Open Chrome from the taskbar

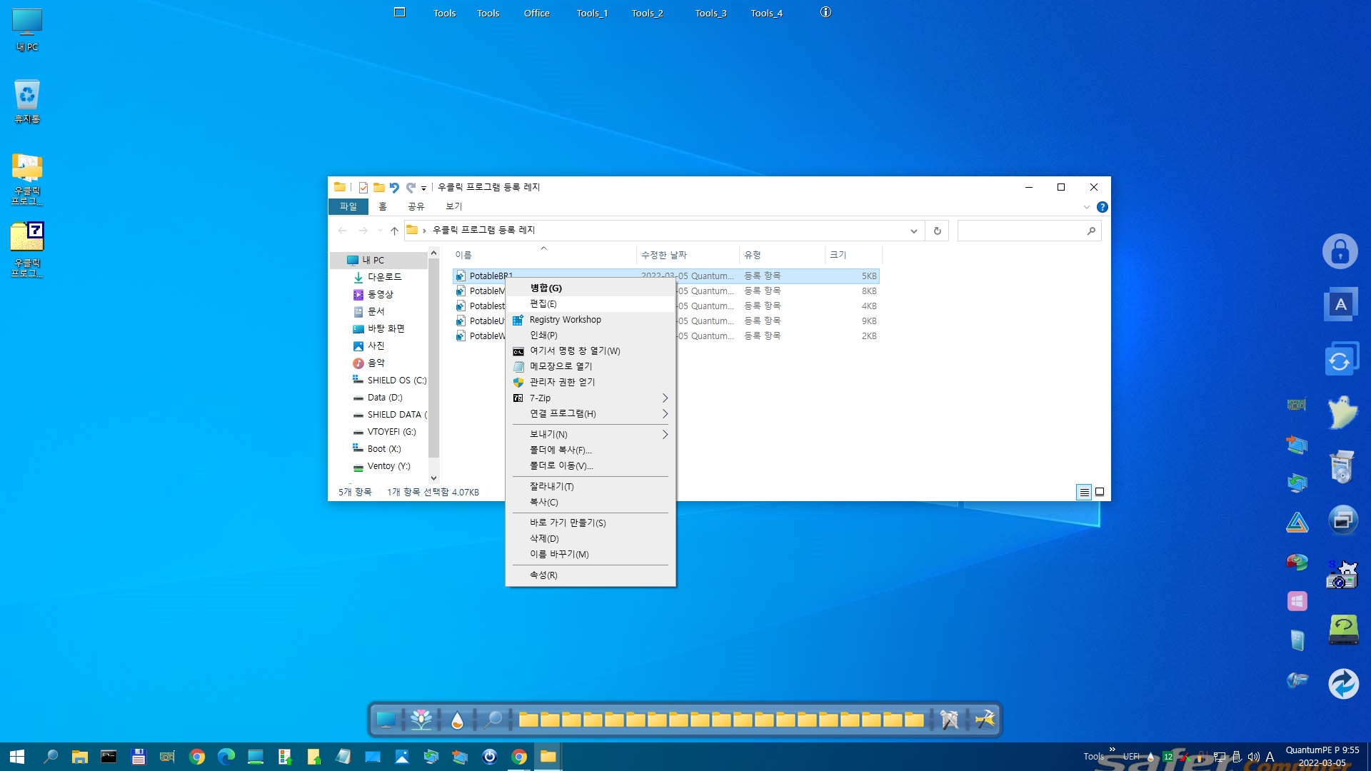[197, 757]
